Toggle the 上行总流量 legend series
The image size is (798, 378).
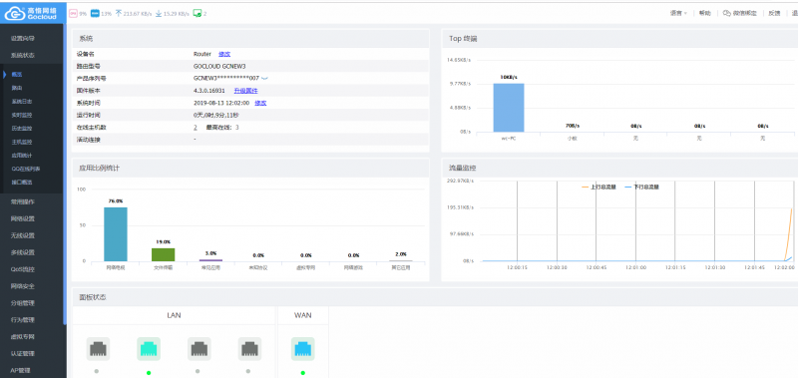tap(598, 188)
